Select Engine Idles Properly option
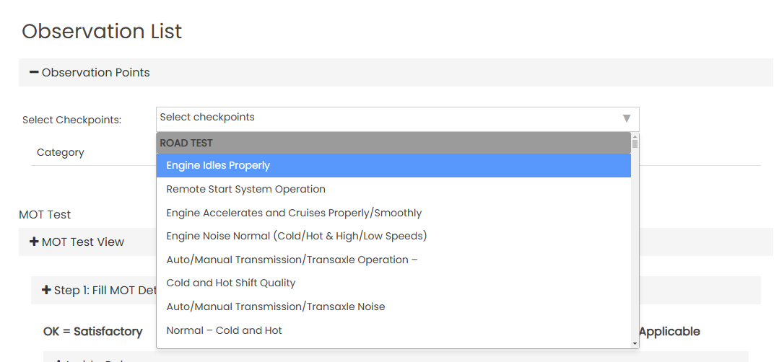 pos(218,166)
